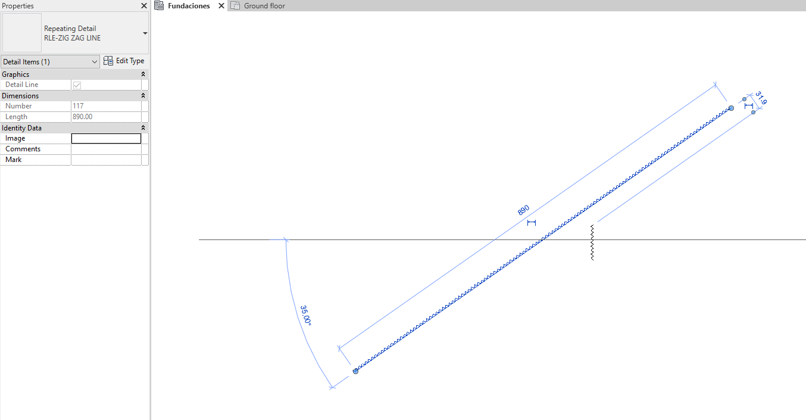806x420 pixels.
Task: Switch to the Ground floor tab
Action: pyautogui.click(x=262, y=5)
